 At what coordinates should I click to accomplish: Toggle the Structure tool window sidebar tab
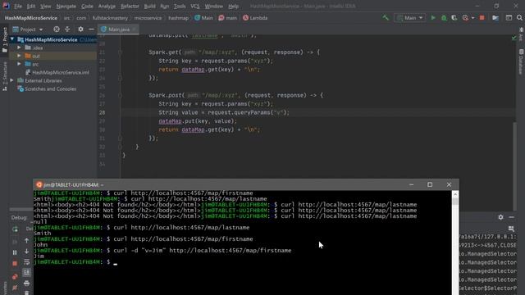[x=5, y=76]
